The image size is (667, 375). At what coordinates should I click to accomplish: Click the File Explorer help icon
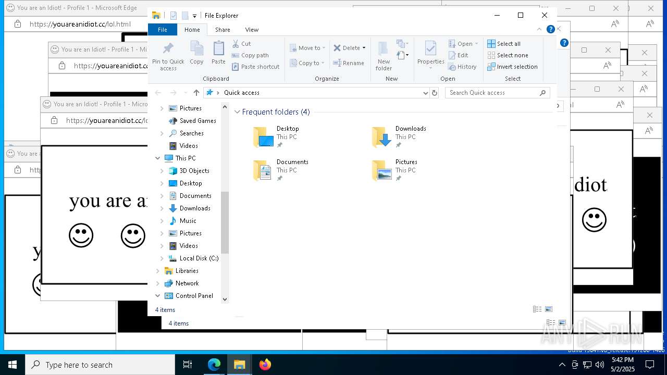tap(550, 30)
